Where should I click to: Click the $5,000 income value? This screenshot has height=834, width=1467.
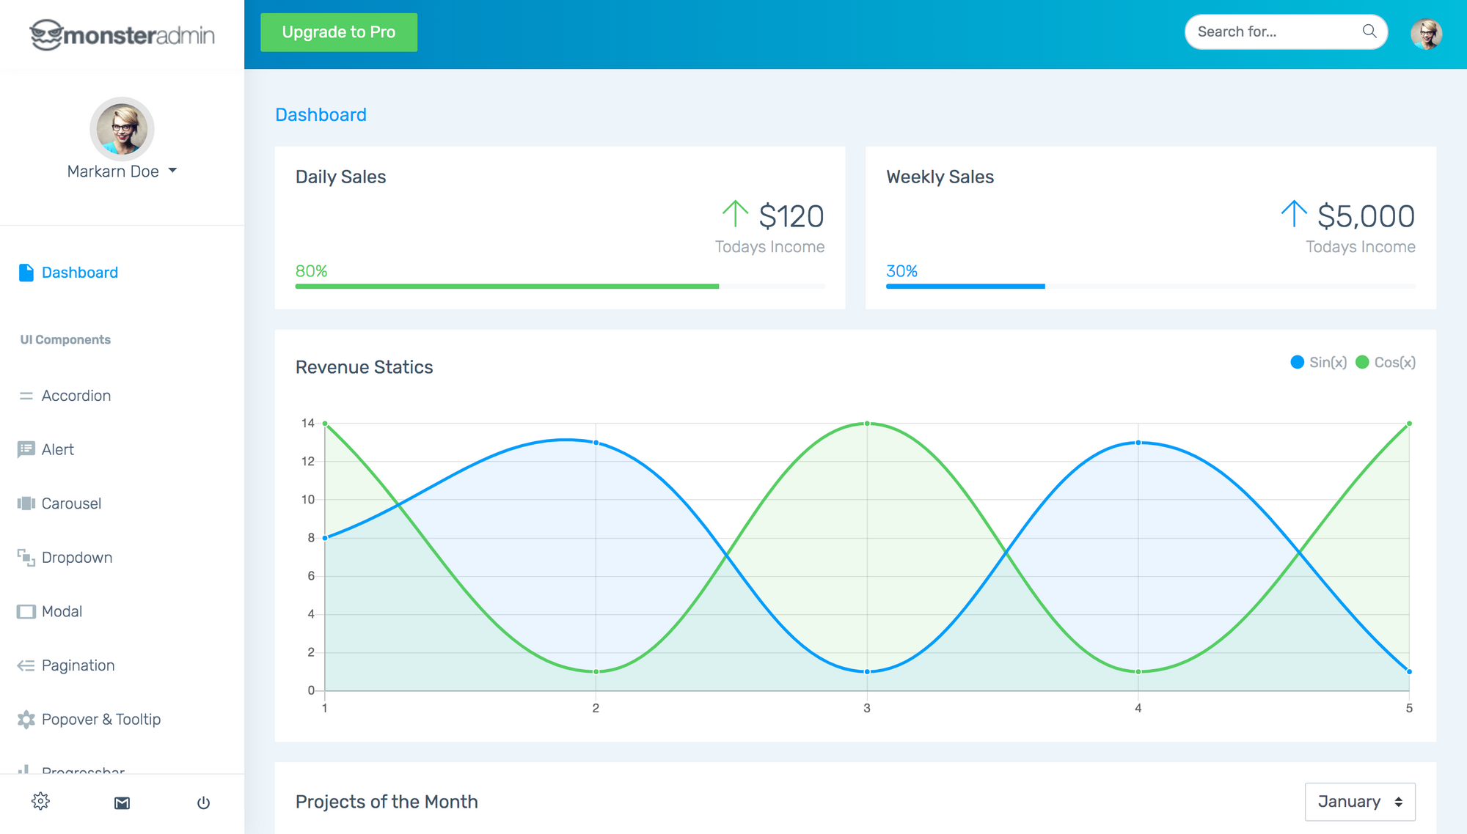(x=1366, y=216)
